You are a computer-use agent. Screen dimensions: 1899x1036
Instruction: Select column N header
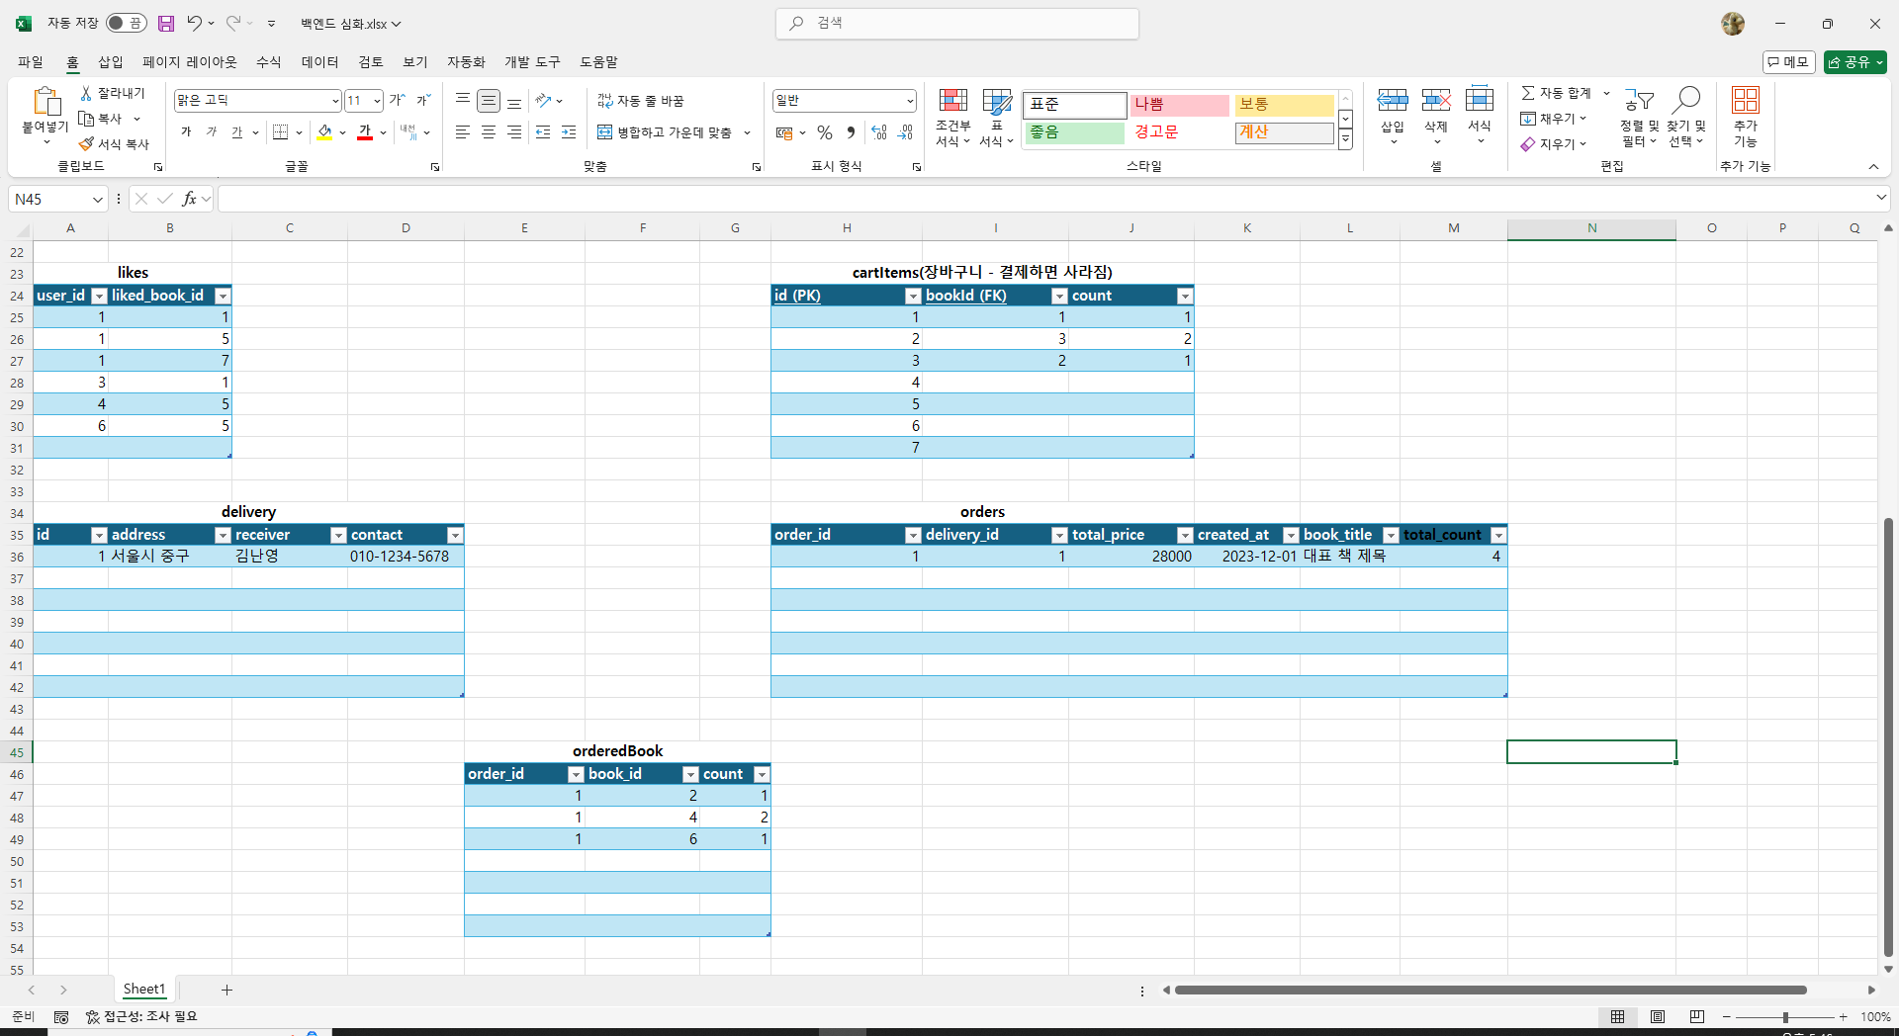[1591, 228]
